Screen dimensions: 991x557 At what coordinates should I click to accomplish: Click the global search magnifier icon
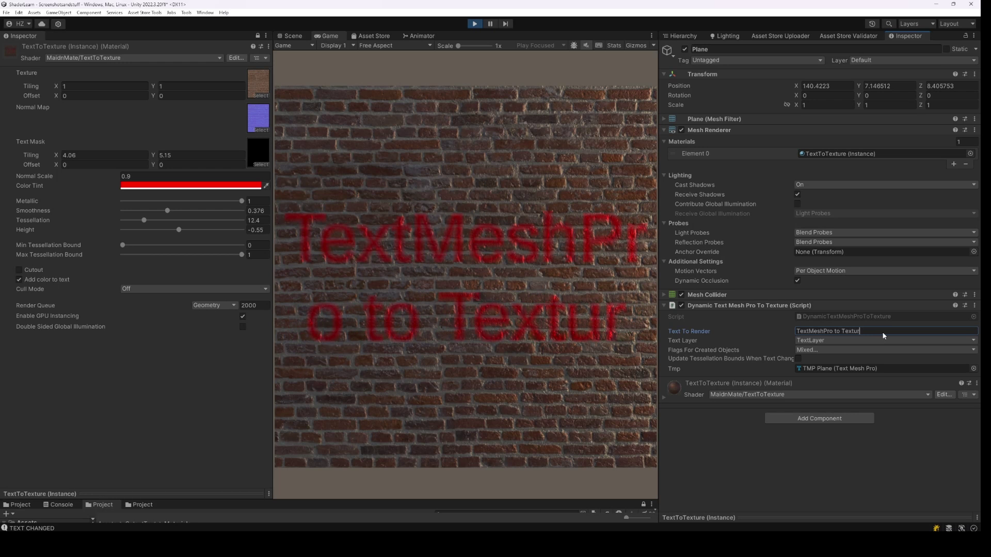pyautogui.click(x=889, y=24)
